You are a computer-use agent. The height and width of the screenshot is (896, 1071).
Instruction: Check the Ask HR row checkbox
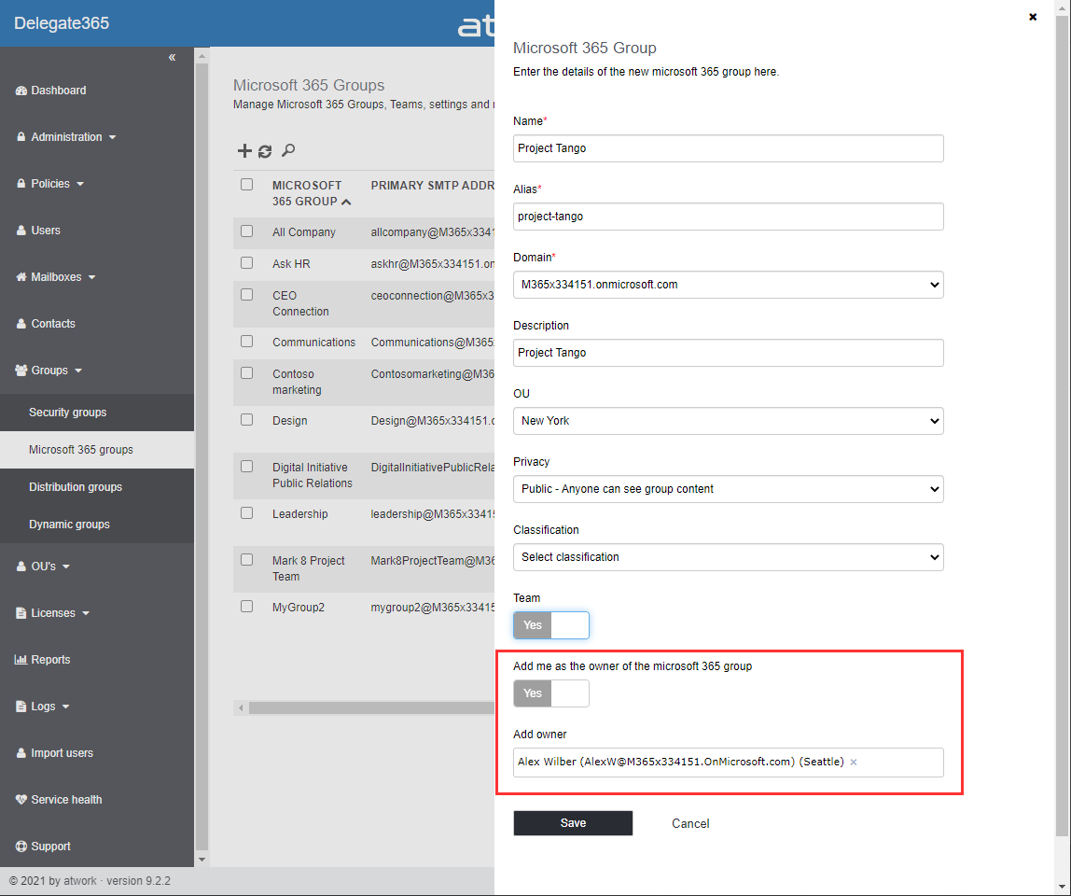click(x=246, y=262)
